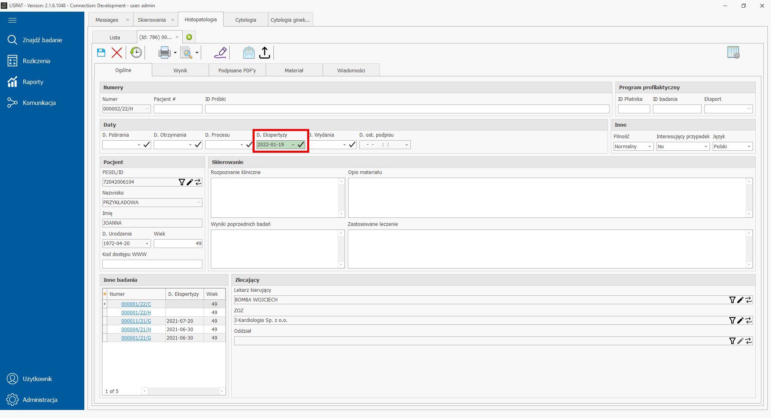Click the signature pen icon
Screen dimensions: 771x418
point(220,53)
